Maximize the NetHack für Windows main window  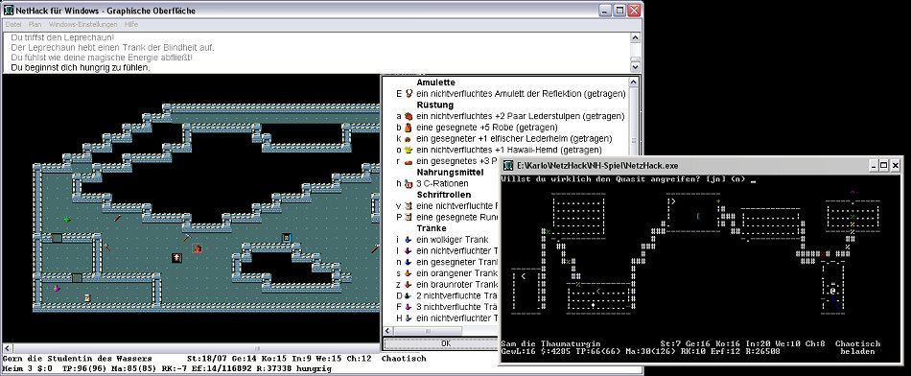click(x=619, y=11)
